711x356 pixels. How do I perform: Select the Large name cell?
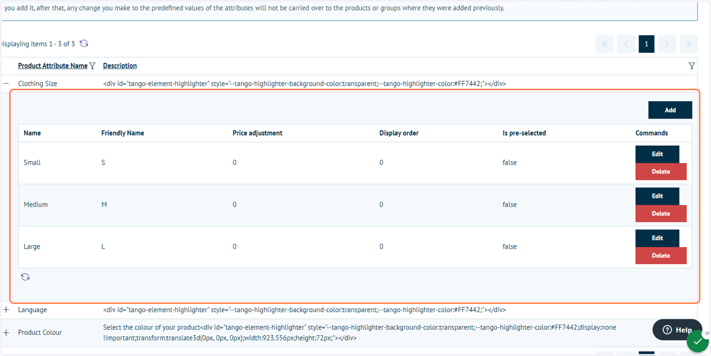click(32, 247)
